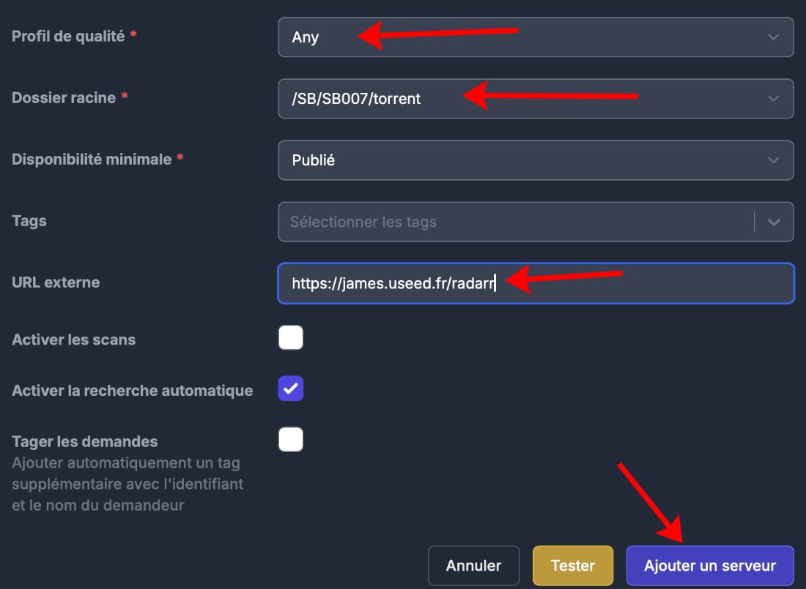
Task: Click Activer la recherche automatique label
Action: click(133, 390)
